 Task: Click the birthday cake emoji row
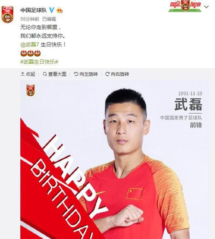tap(30, 53)
